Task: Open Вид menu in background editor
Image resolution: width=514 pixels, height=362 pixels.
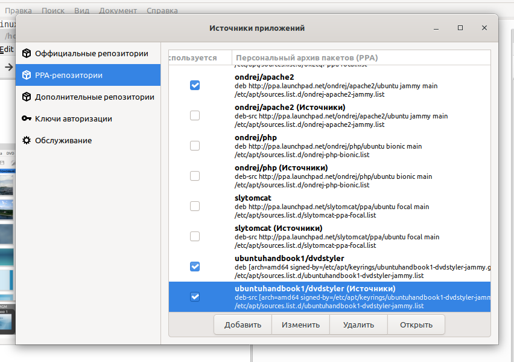Action: click(x=81, y=10)
